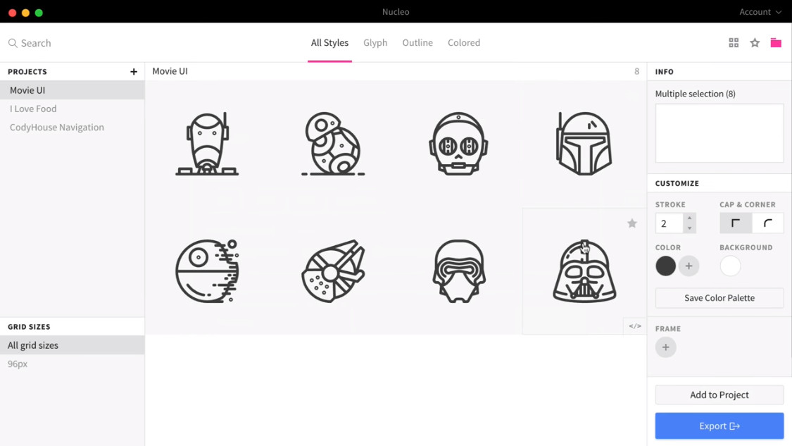This screenshot has width=792, height=446.
Task: Open the Account dropdown menu
Action: click(760, 12)
